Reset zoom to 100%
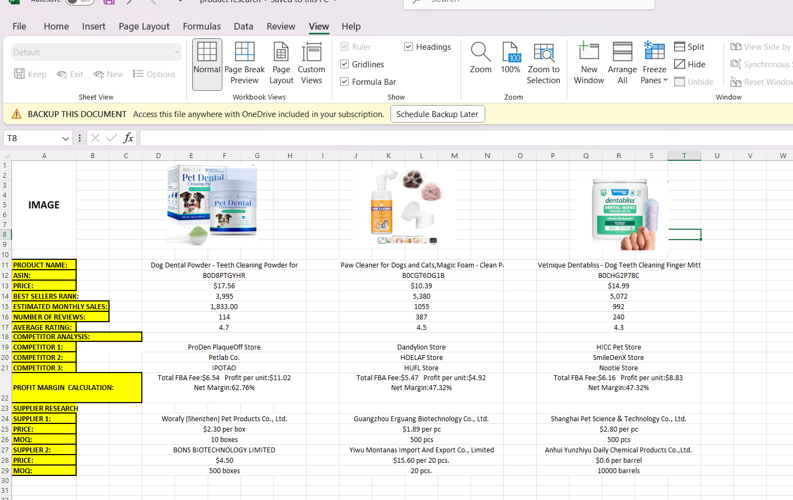This screenshot has width=793, height=500. [x=510, y=58]
